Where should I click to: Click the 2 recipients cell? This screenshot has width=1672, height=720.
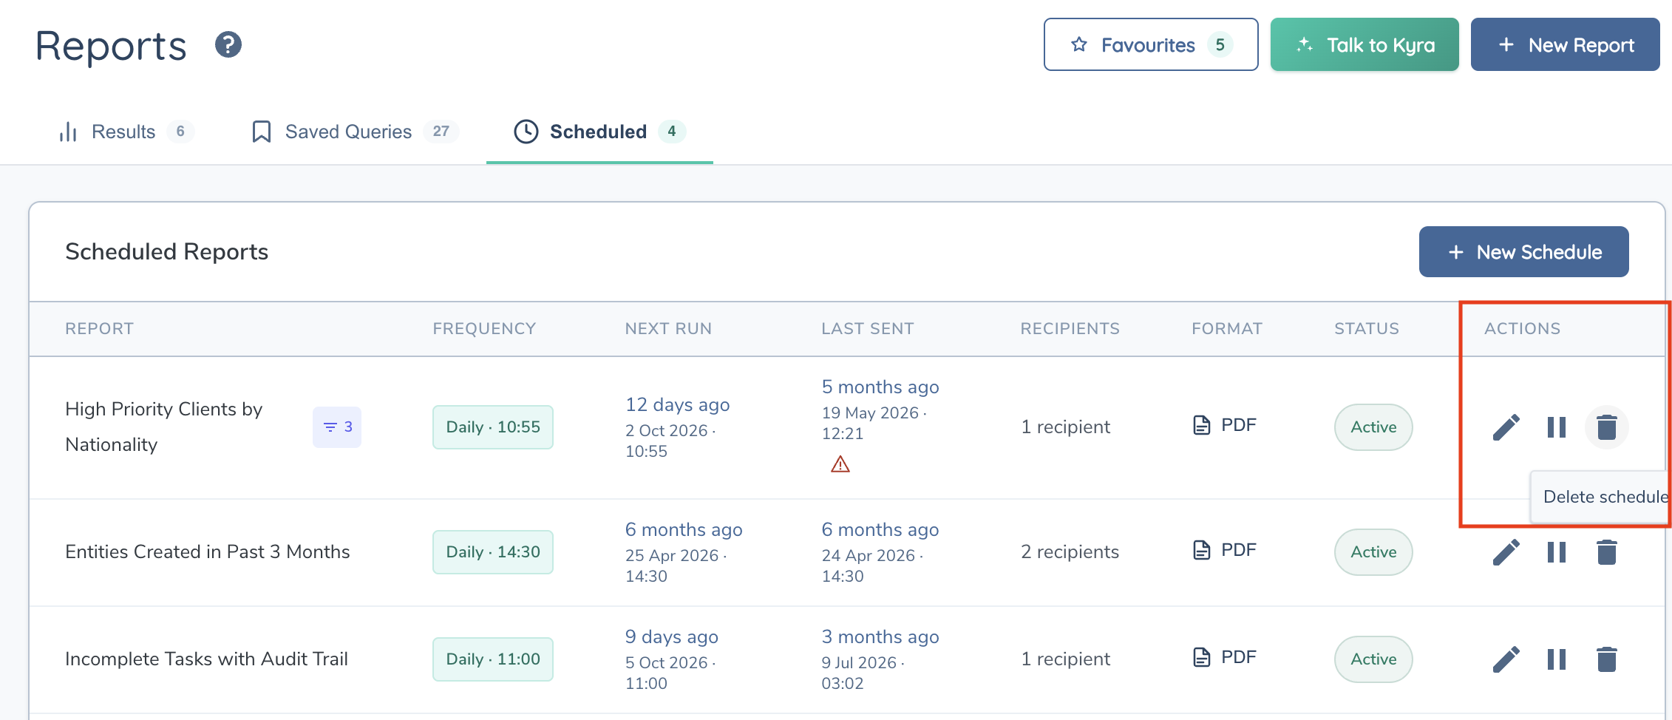(1070, 552)
